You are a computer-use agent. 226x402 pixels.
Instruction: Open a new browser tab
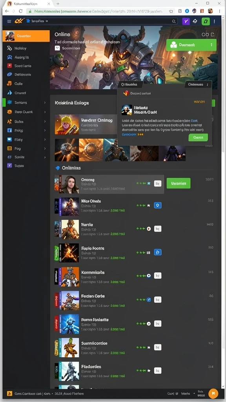click(58, 4)
